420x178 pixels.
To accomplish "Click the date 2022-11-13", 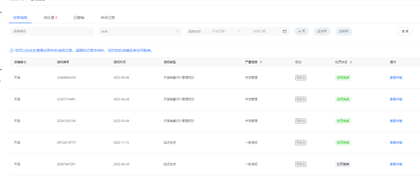I will 121,143.
